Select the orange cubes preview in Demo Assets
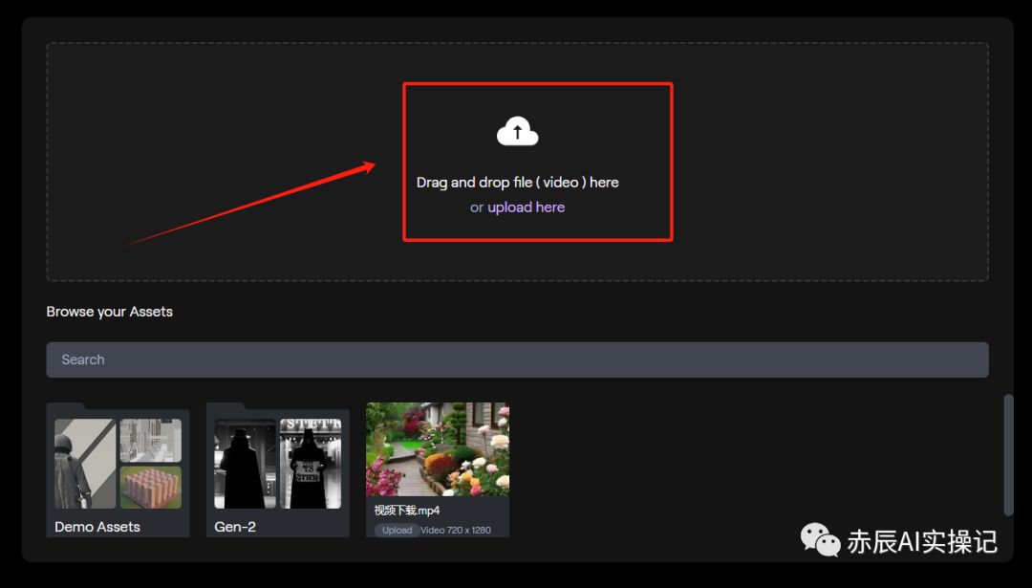The image size is (1032, 588). (151, 488)
